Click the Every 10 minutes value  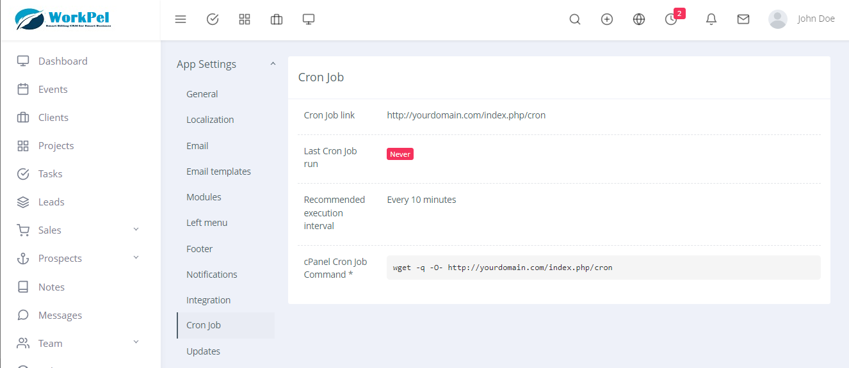(x=421, y=200)
